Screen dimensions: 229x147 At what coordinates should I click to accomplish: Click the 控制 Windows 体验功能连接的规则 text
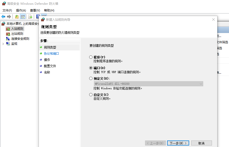118,88
